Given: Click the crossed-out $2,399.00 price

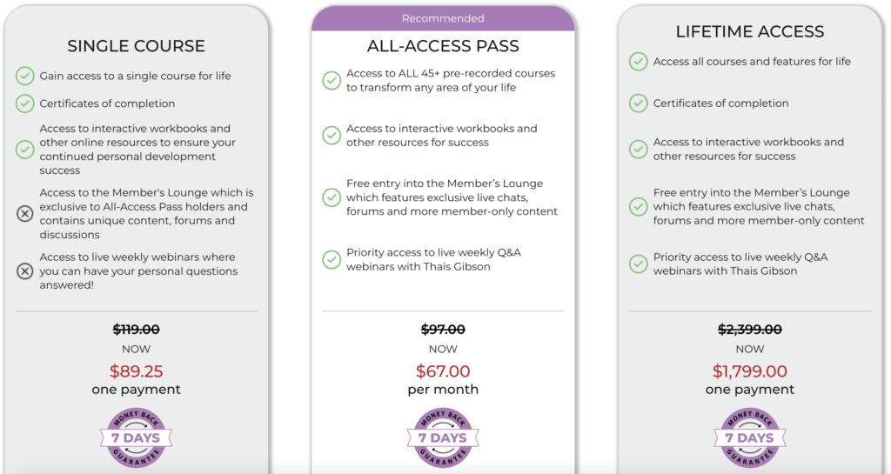Looking at the screenshot, I should click(x=749, y=330).
